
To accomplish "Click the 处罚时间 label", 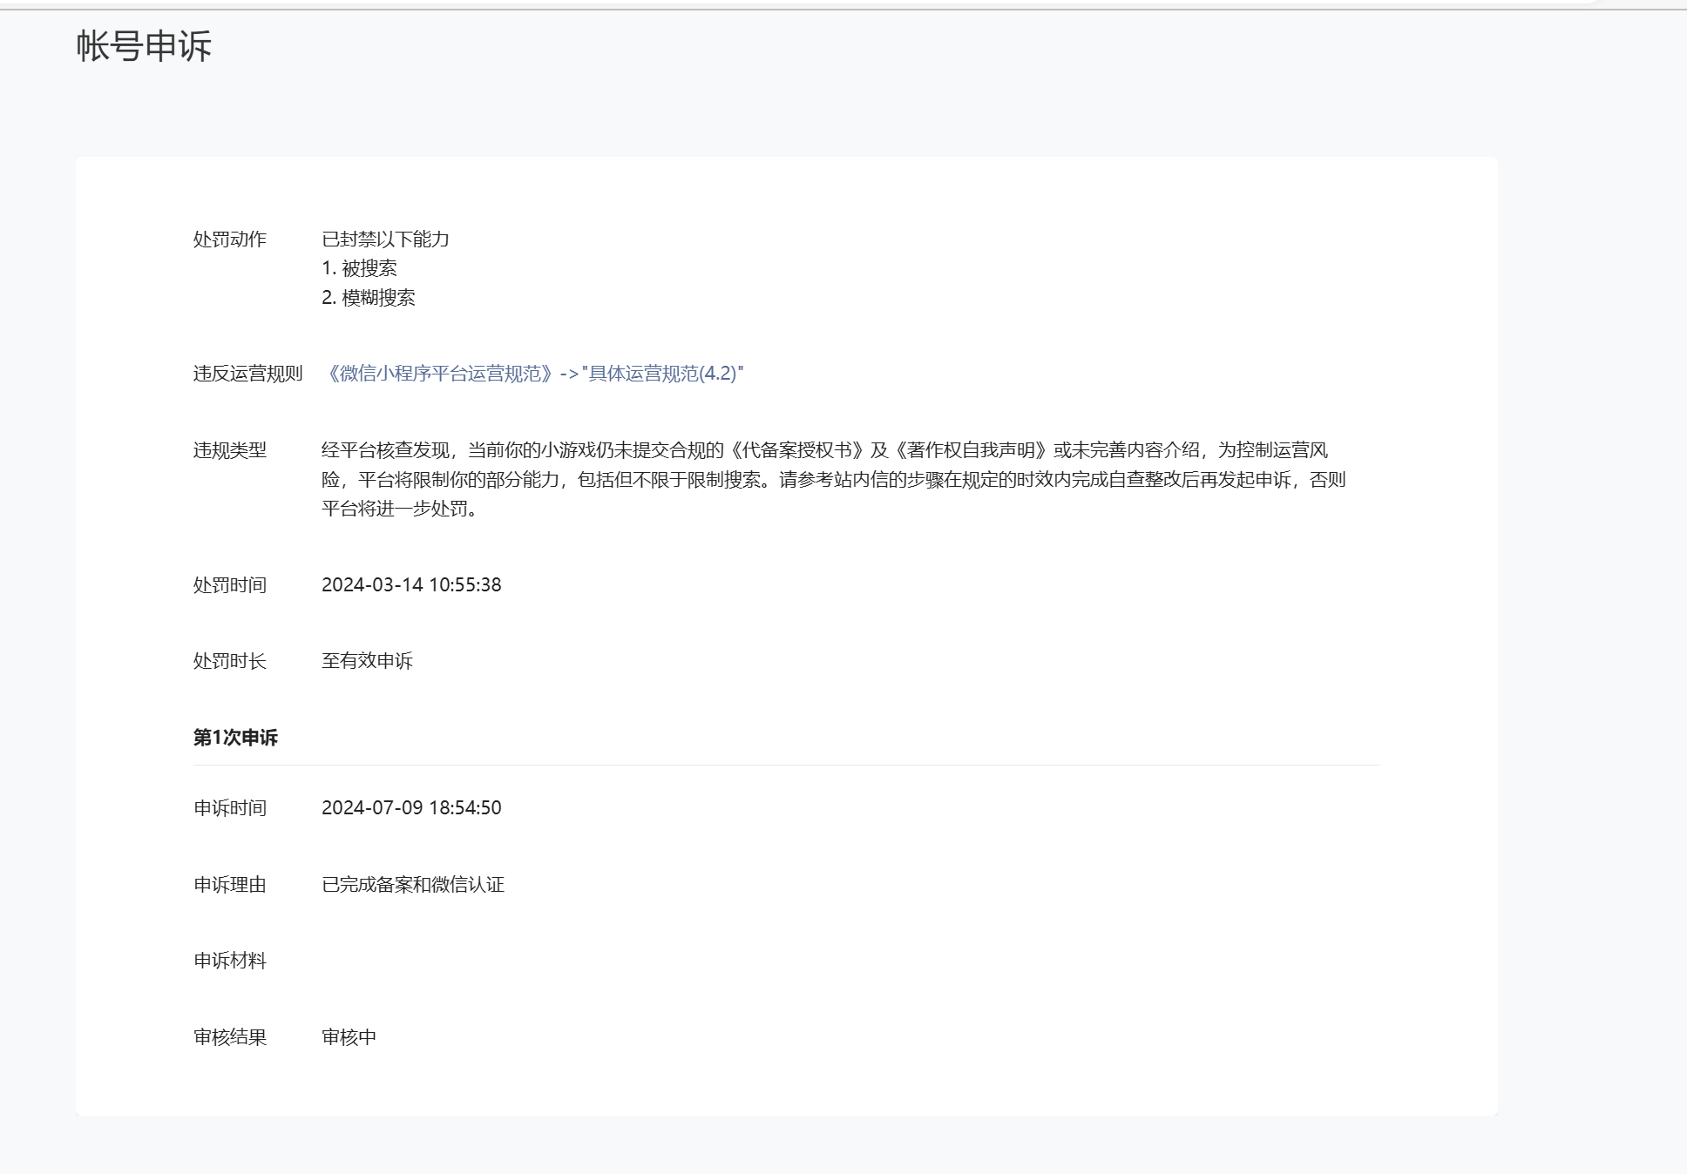I will click(229, 585).
